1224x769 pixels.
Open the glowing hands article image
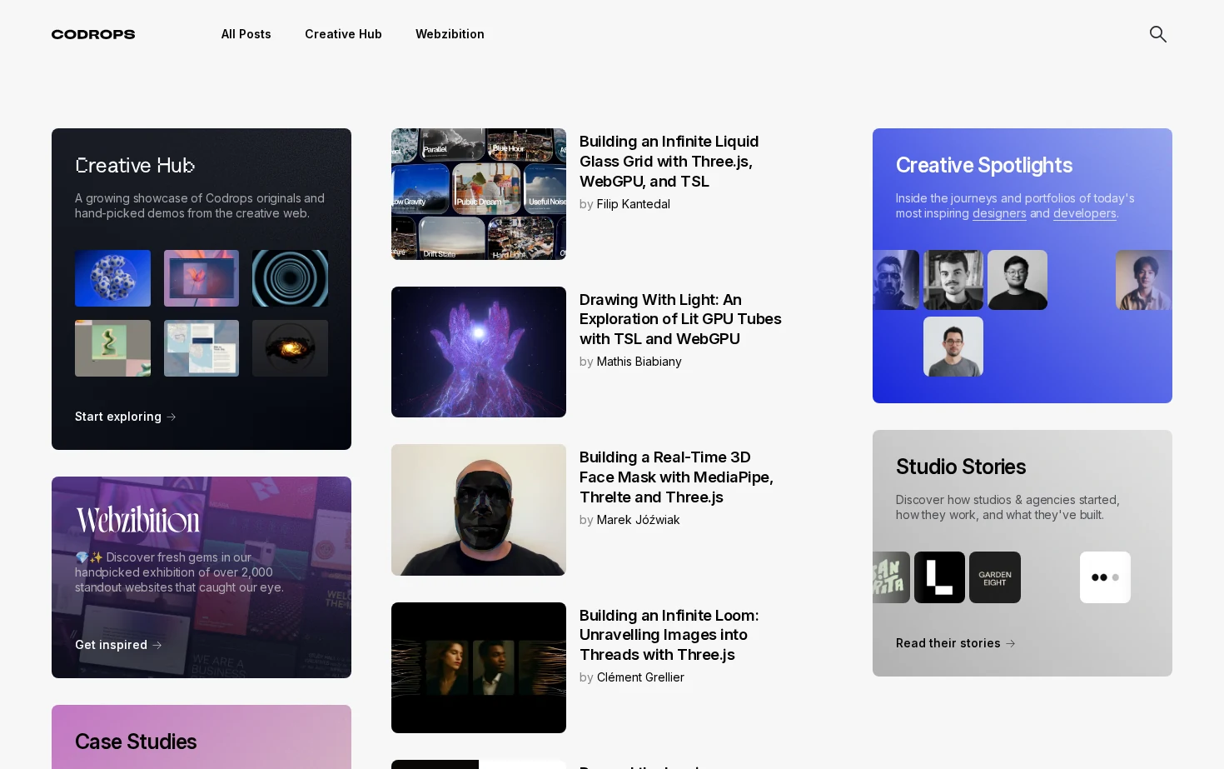point(479,352)
